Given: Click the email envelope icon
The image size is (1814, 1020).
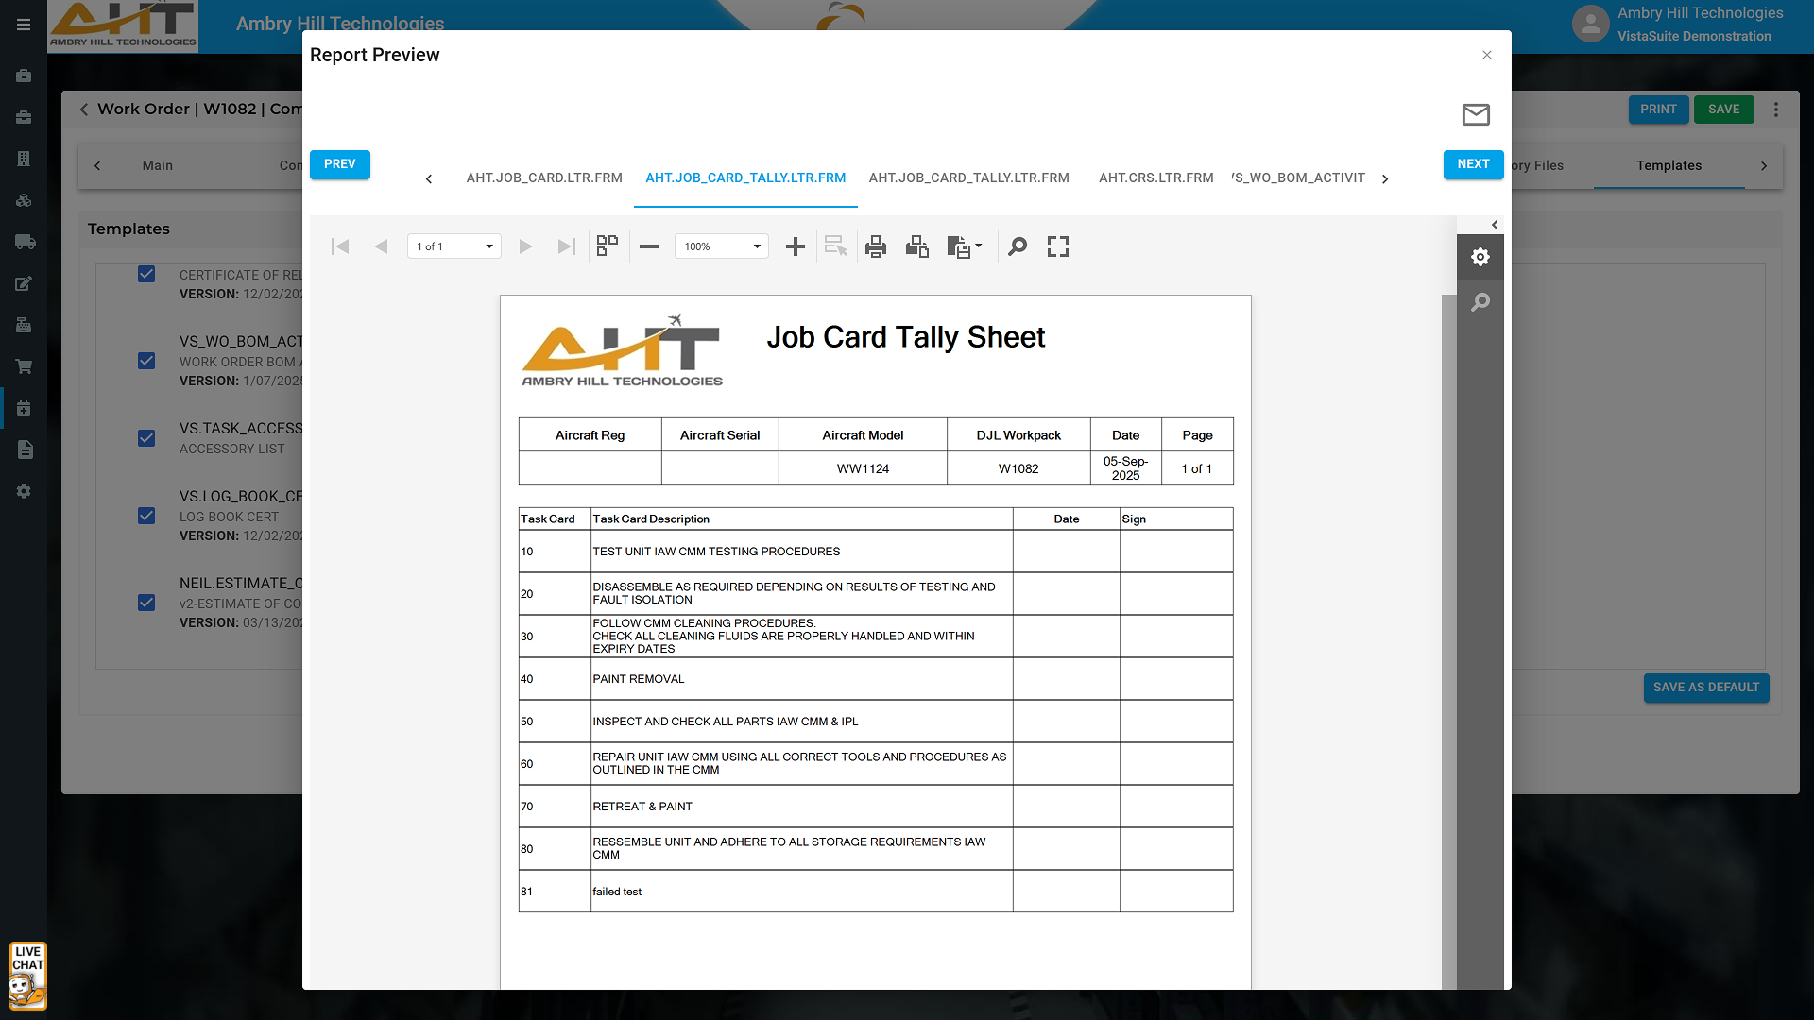Looking at the screenshot, I should click(1476, 114).
